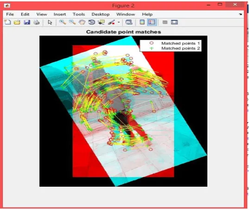Activate the Zoom In magnifier
Screen dimensions: 249x210
[x=63, y=22]
